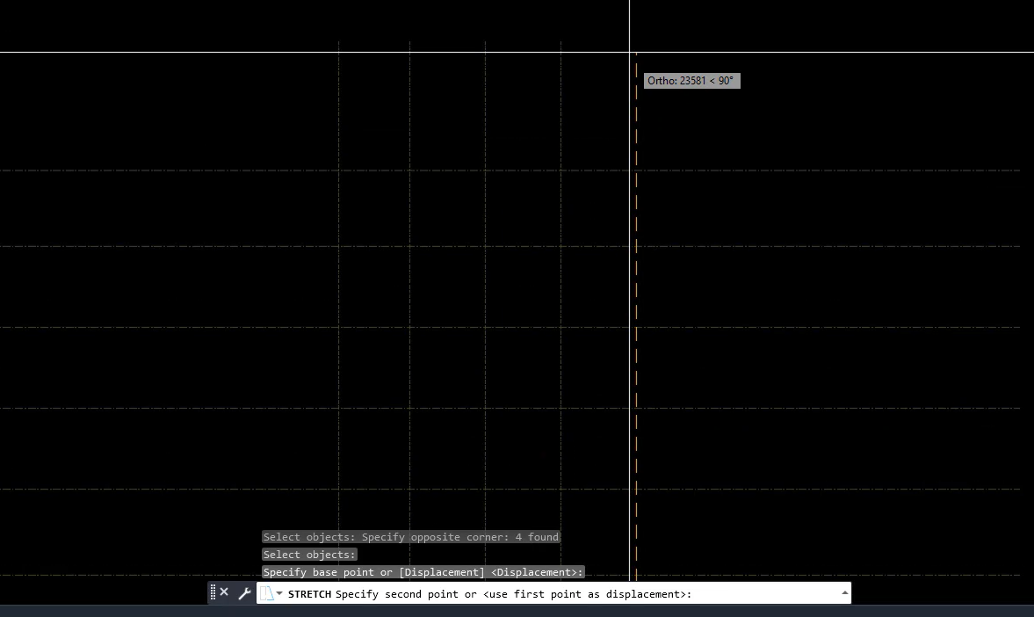
Task: Open command line customize wrench menu
Action: (x=244, y=592)
